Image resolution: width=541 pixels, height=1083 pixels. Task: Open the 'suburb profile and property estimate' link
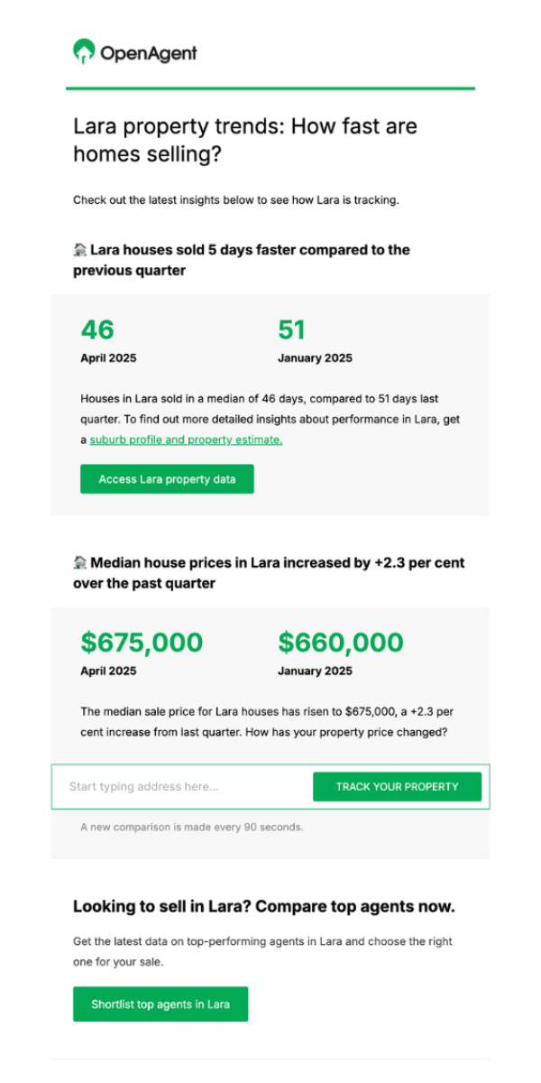(186, 440)
